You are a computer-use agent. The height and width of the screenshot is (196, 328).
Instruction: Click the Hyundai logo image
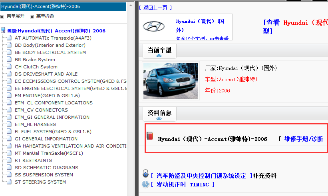coord(153,26)
